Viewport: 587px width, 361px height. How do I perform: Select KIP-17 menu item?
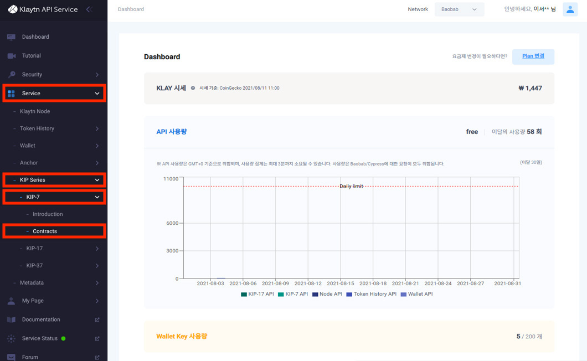coord(34,249)
